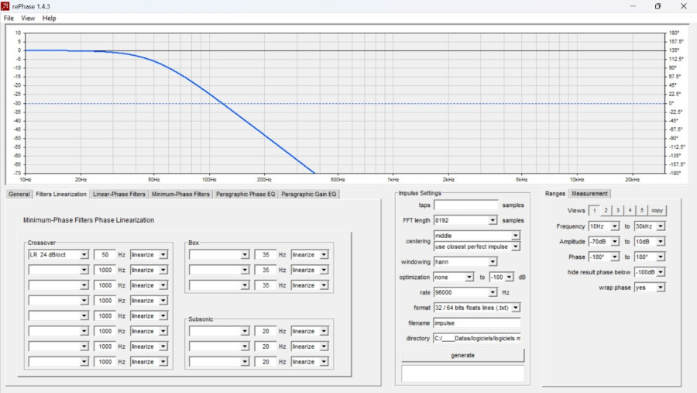Open the rate 96000 Hz dropdown
697x393 pixels.
click(x=465, y=292)
